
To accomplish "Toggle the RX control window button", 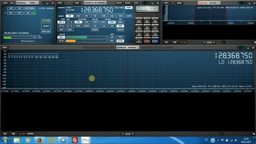I will point(28,13).
